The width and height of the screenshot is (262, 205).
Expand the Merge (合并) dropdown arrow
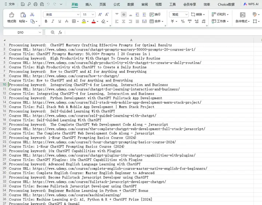click(x=162, y=21)
